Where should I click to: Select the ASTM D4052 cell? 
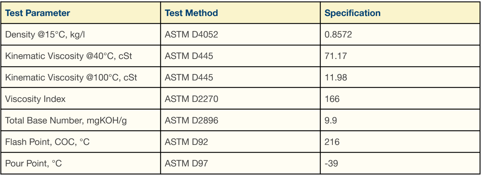[240, 34]
